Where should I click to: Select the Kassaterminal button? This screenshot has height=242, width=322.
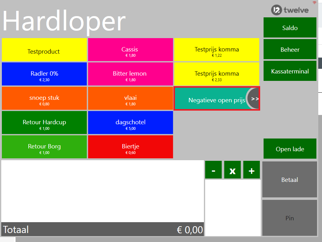coord(290,71)
